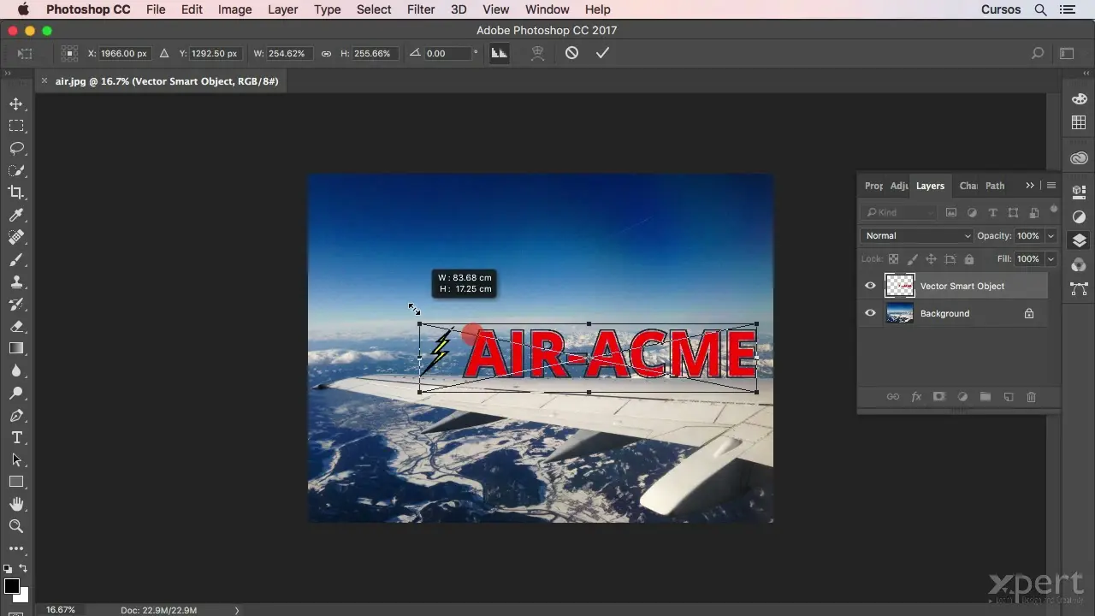Screen dimensions: 1095x616
Task: Select the Crop tool
Action: click(16, 192)
